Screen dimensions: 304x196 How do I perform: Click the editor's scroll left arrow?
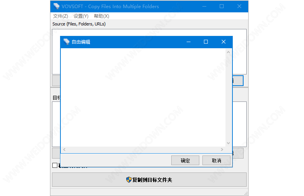click(64, 149)
